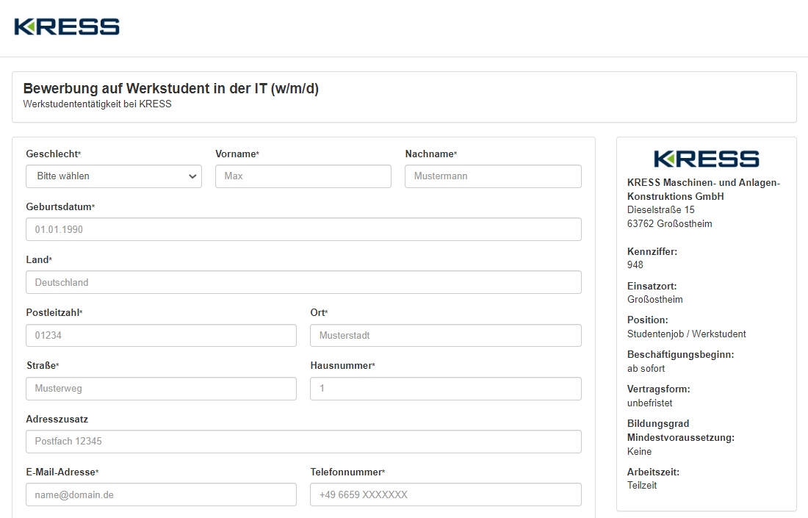Click the company name 'KRESS Maschinen- und Anlagen-Konstruktions GmbH'
Viewport: 808px width, 518px height.
(x=703, y=190)
